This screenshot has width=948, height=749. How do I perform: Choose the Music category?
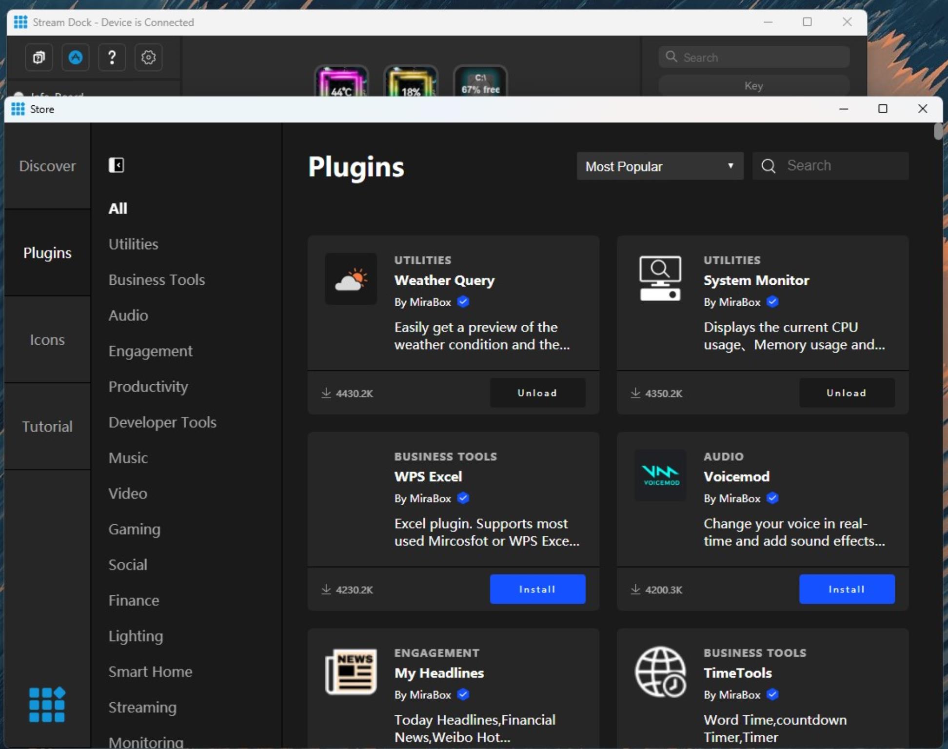128,458
